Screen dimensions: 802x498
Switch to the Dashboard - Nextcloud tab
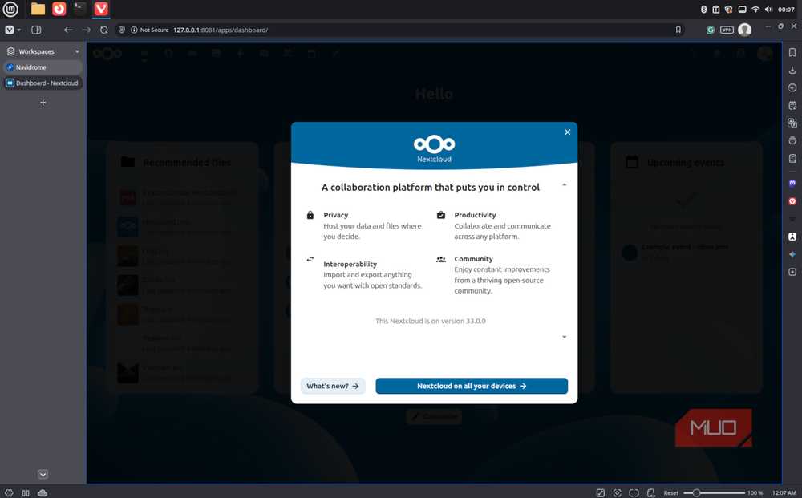click(x=43, y=83)
